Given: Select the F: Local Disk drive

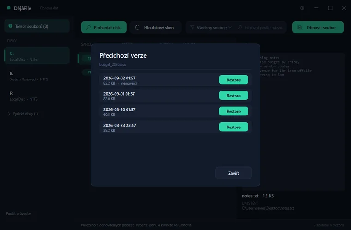Looking at the screenshot, I should pyautogui.click(x=37, y=96).
